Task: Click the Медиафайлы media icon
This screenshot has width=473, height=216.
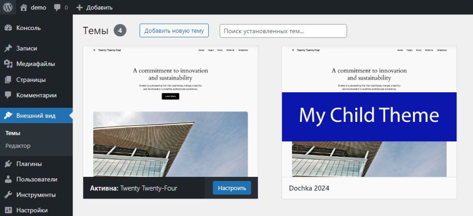Action: click(8, 64)
